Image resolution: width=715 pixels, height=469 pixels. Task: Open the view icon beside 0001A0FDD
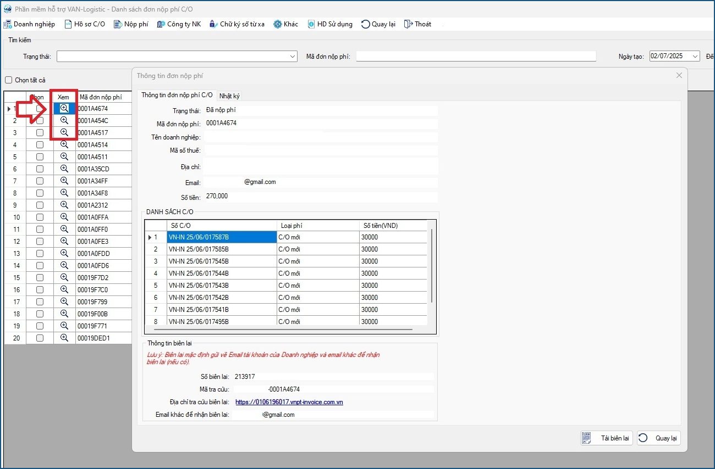tap(64, 253)
